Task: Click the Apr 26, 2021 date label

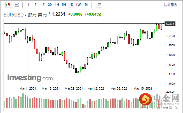Action: click(120, 88)
